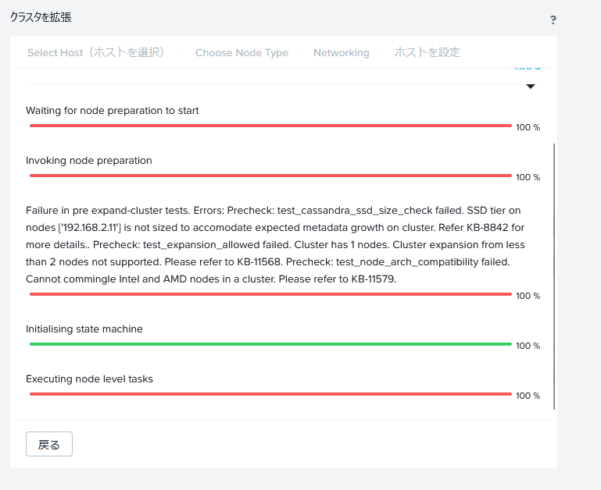Viewport: 601px width, 490px height.
Task: Go to Select Host (ホストを選択) step
Action: pos(96,52)
